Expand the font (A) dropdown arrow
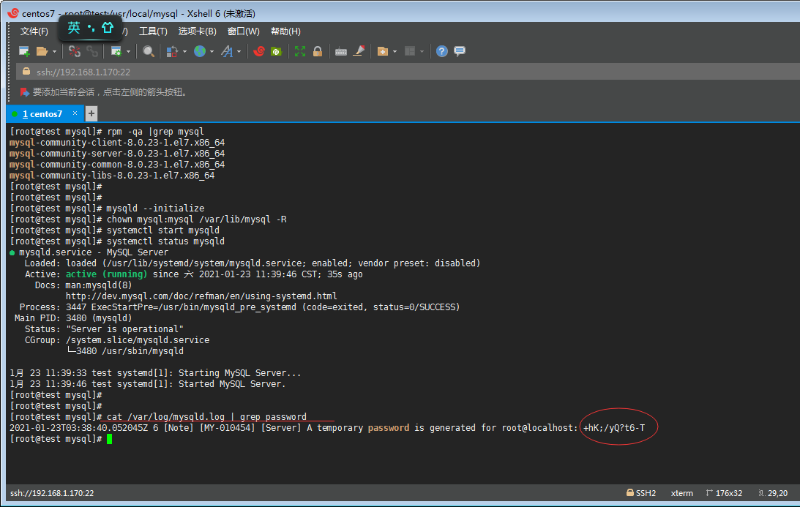800x507 pixels. pyautogui.click(x=239, y=52)
